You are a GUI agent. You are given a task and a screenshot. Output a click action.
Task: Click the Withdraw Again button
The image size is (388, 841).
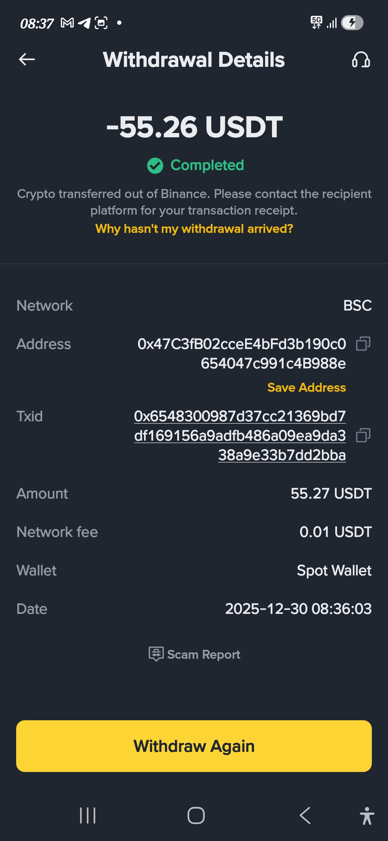[194, 746]
